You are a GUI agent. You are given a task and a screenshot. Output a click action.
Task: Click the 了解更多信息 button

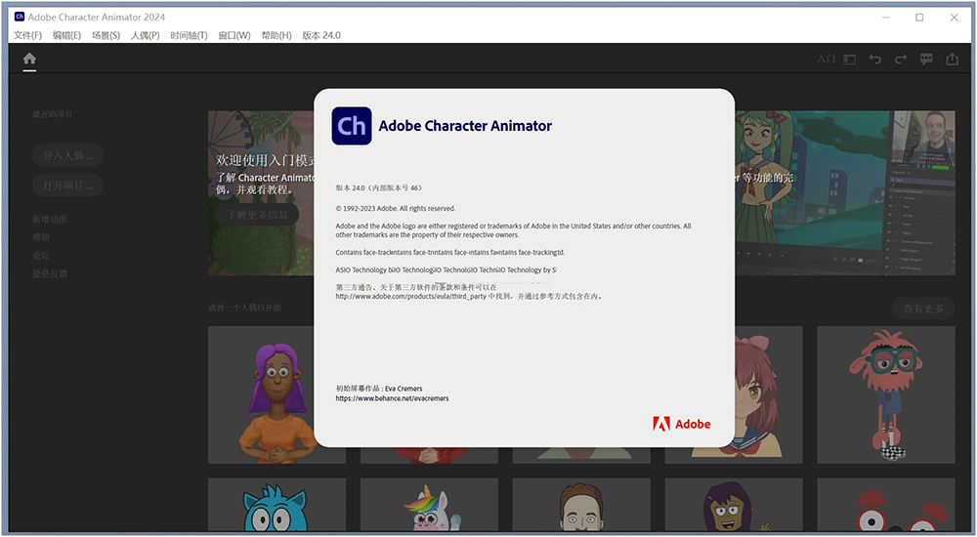[257, 214]
